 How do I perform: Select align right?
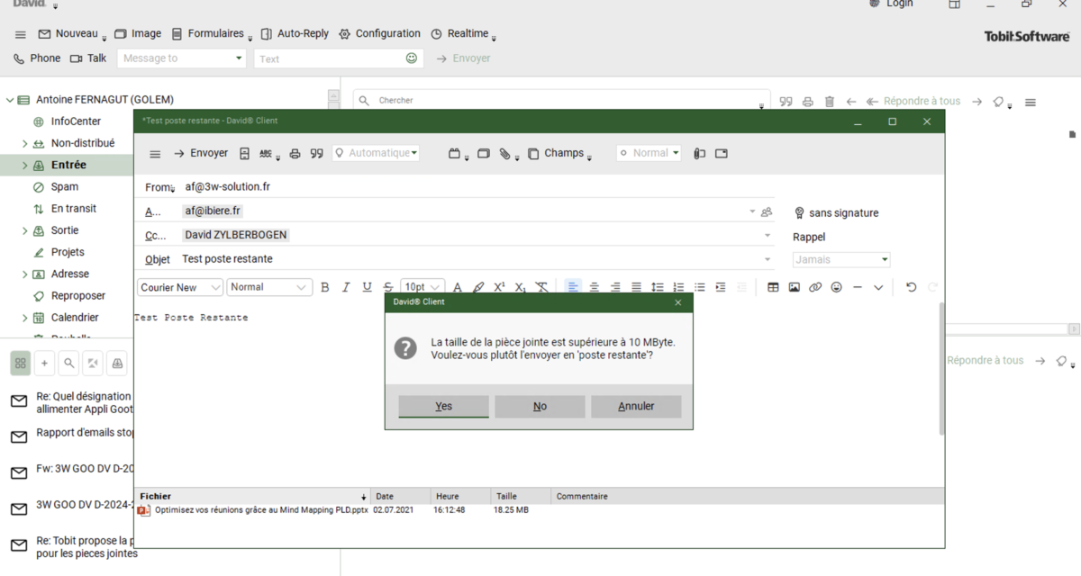(615, 287)
